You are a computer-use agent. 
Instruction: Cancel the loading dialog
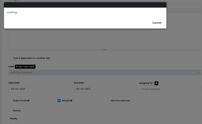(x=157, y=23)
